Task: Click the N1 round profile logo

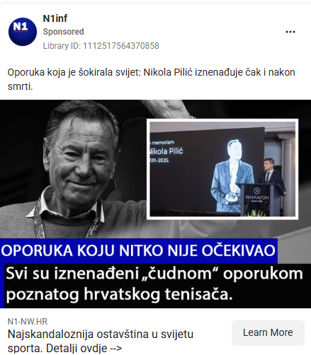Action: [x=23, y=32]
